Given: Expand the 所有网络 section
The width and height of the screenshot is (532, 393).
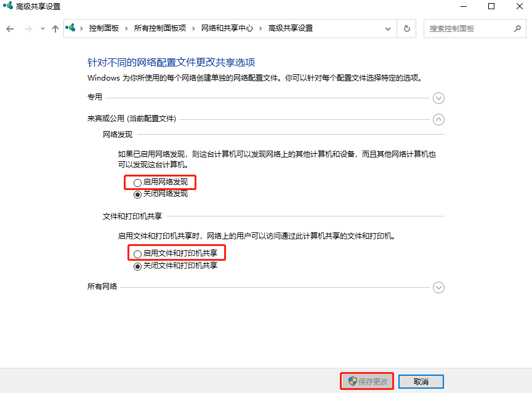Looking at the screenshot, I should pyautogui.click(x=438, y=287).
